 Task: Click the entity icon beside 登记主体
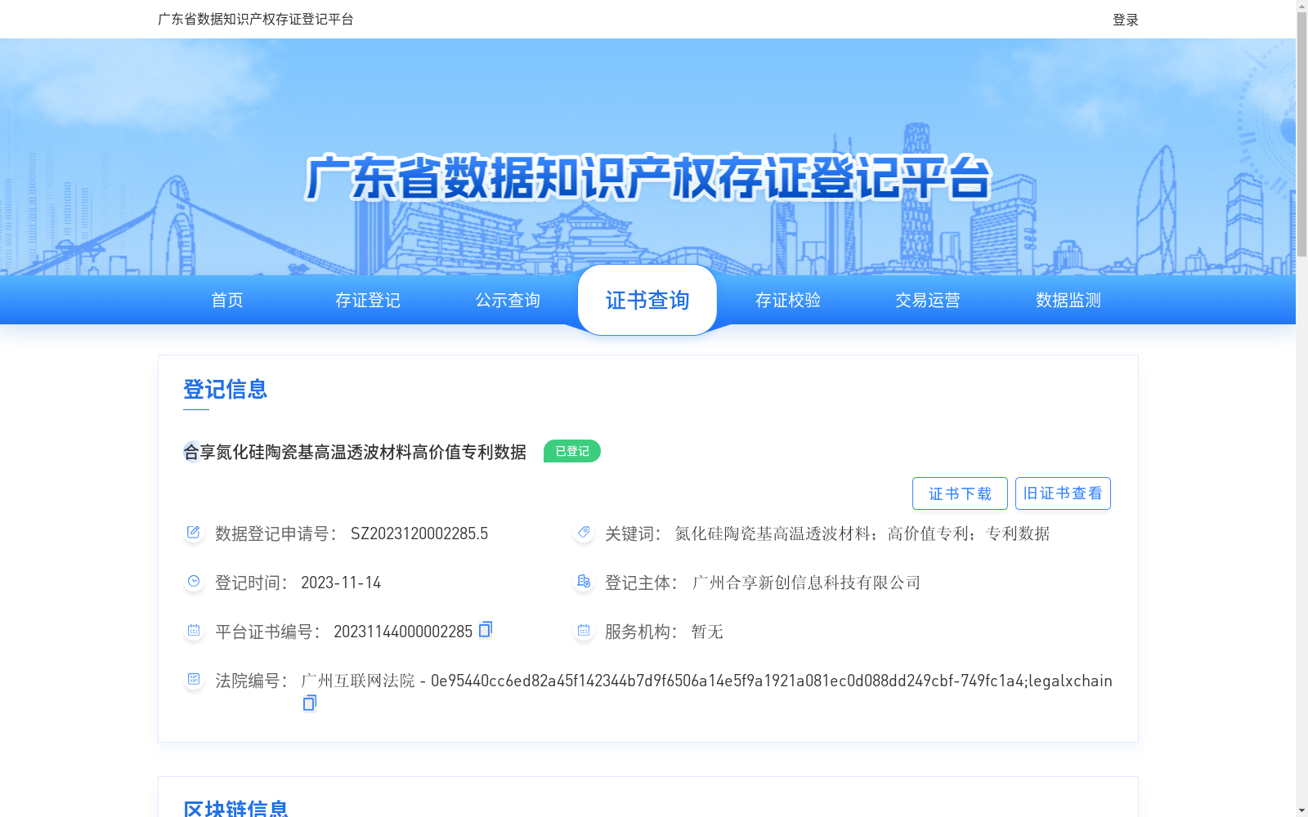(583, 582)
